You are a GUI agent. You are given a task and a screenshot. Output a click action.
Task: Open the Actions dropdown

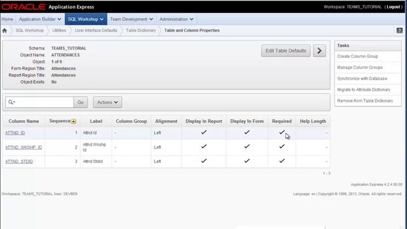coord(107,102)
